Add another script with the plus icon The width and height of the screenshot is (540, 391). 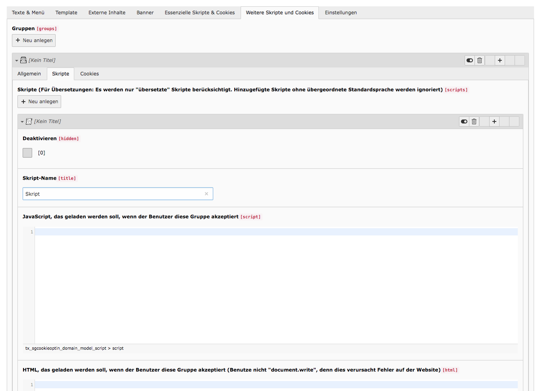click(494, 121)
